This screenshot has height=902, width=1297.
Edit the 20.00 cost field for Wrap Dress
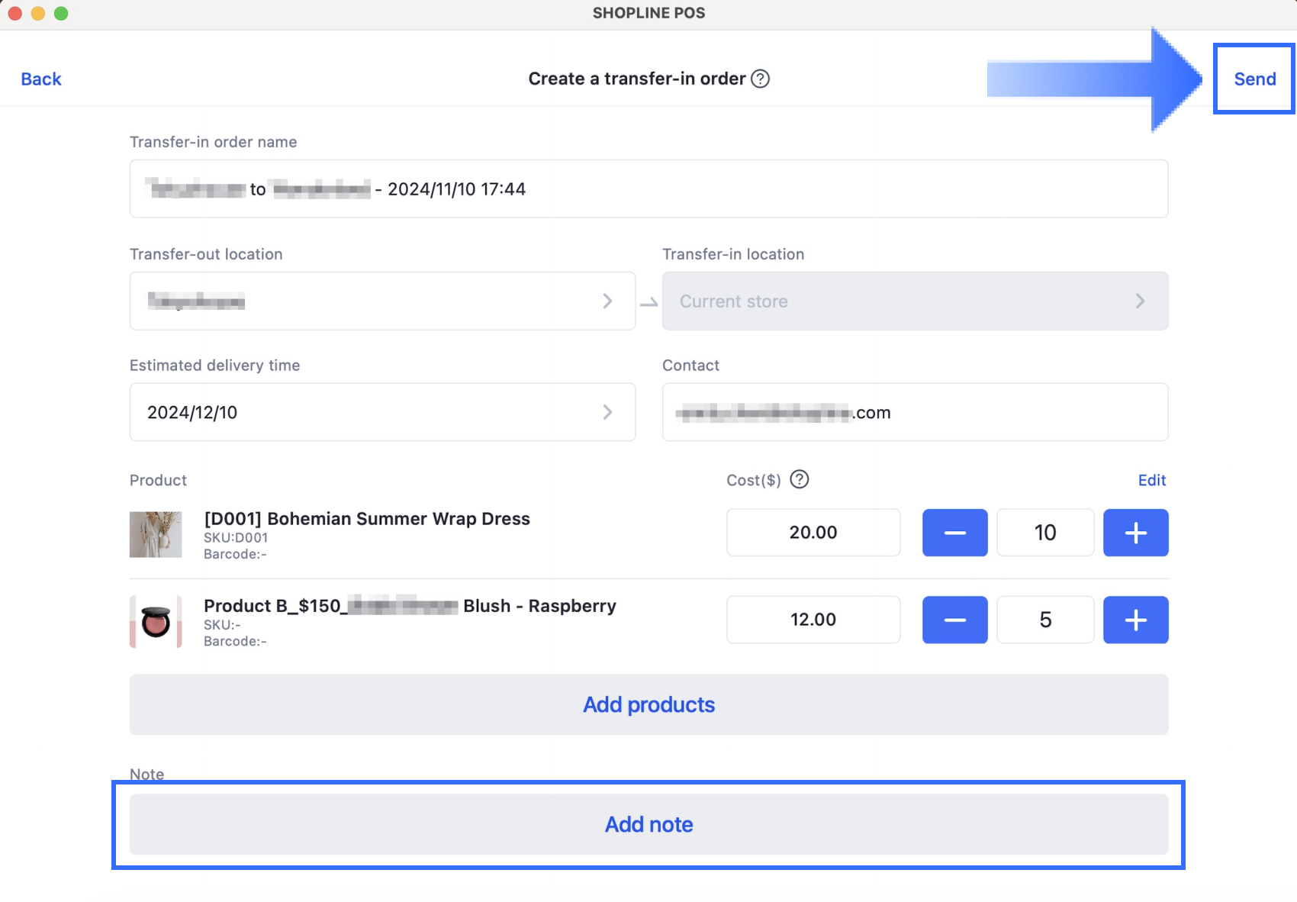point(813,533)
